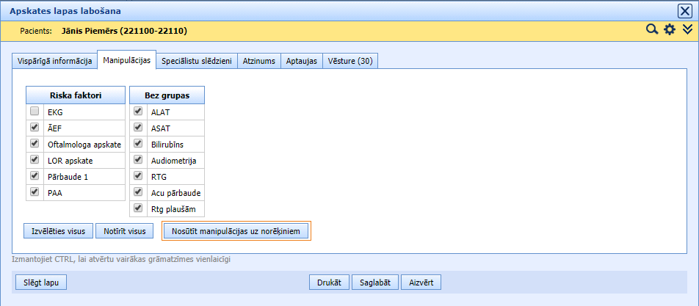Disable the Bilirubīns checkbox
Screen dimensions: 699x306
point(138,144)
